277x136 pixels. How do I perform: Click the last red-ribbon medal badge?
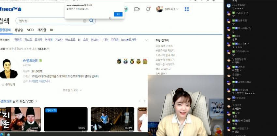click(x=145, y=61)
